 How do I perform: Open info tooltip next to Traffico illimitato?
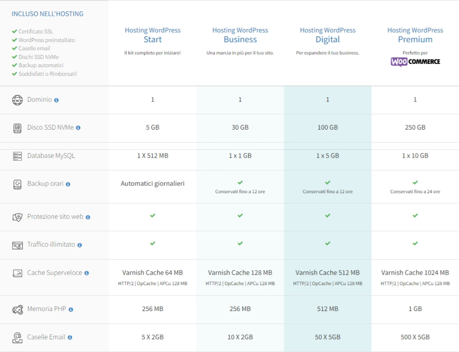coord(80,245)
